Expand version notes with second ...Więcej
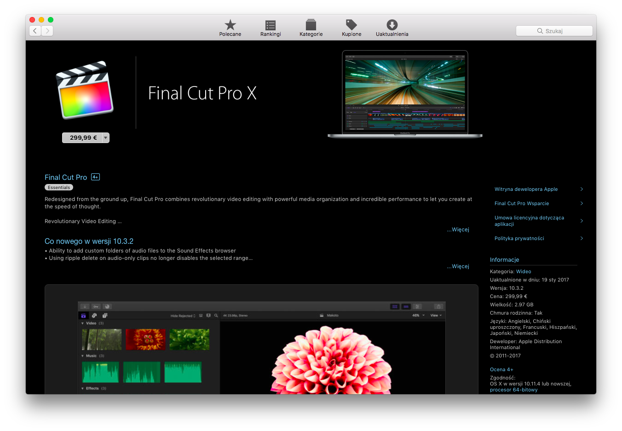 click(x=458, y=266)
